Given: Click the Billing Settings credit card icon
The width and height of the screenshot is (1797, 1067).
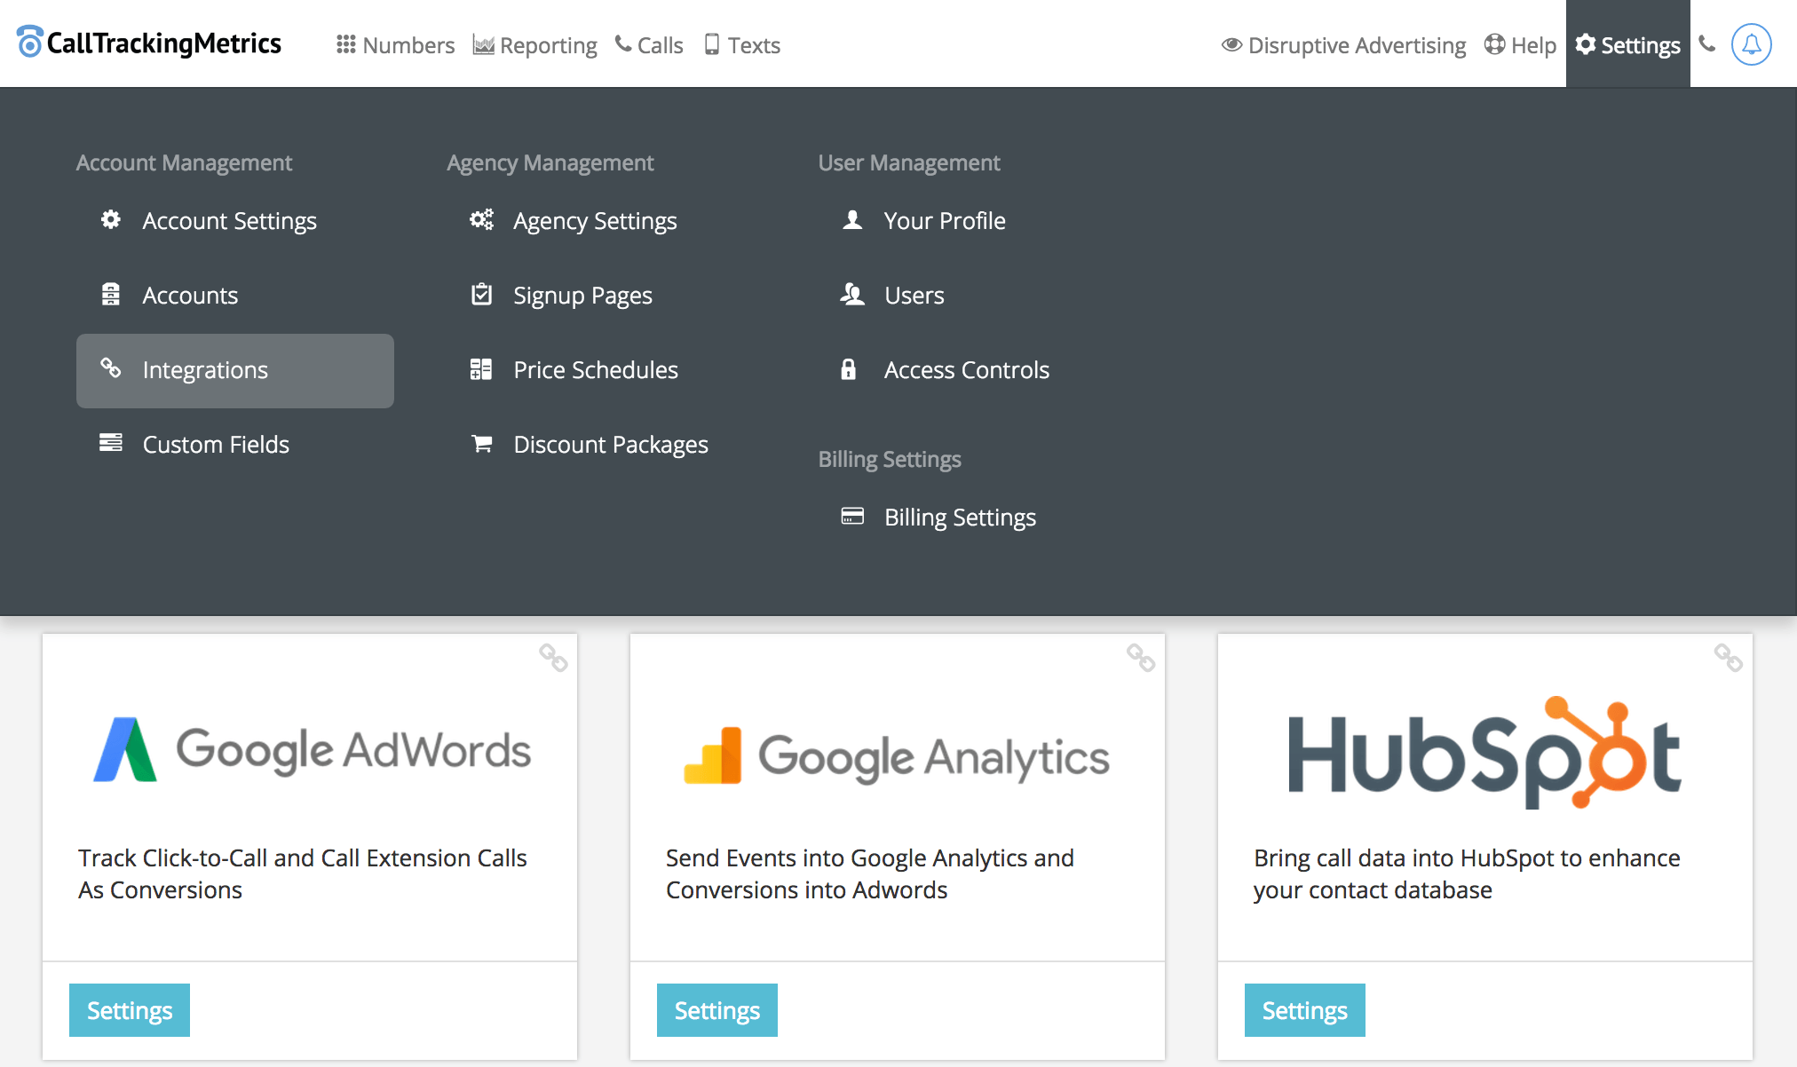Looking at the screenshot, I should tap(852, 516).
